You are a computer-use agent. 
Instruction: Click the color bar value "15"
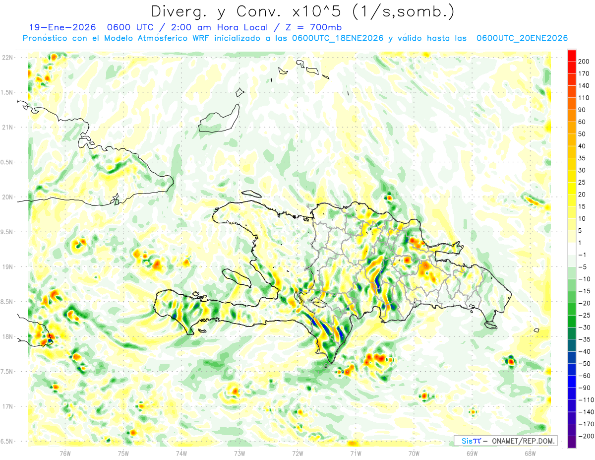(583, 206)
